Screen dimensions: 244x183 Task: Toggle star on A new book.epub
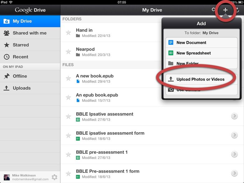(68, 78)
